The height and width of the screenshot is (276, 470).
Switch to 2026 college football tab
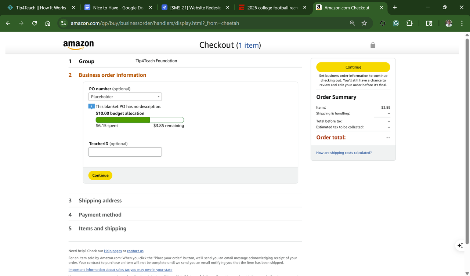[272, 7]
